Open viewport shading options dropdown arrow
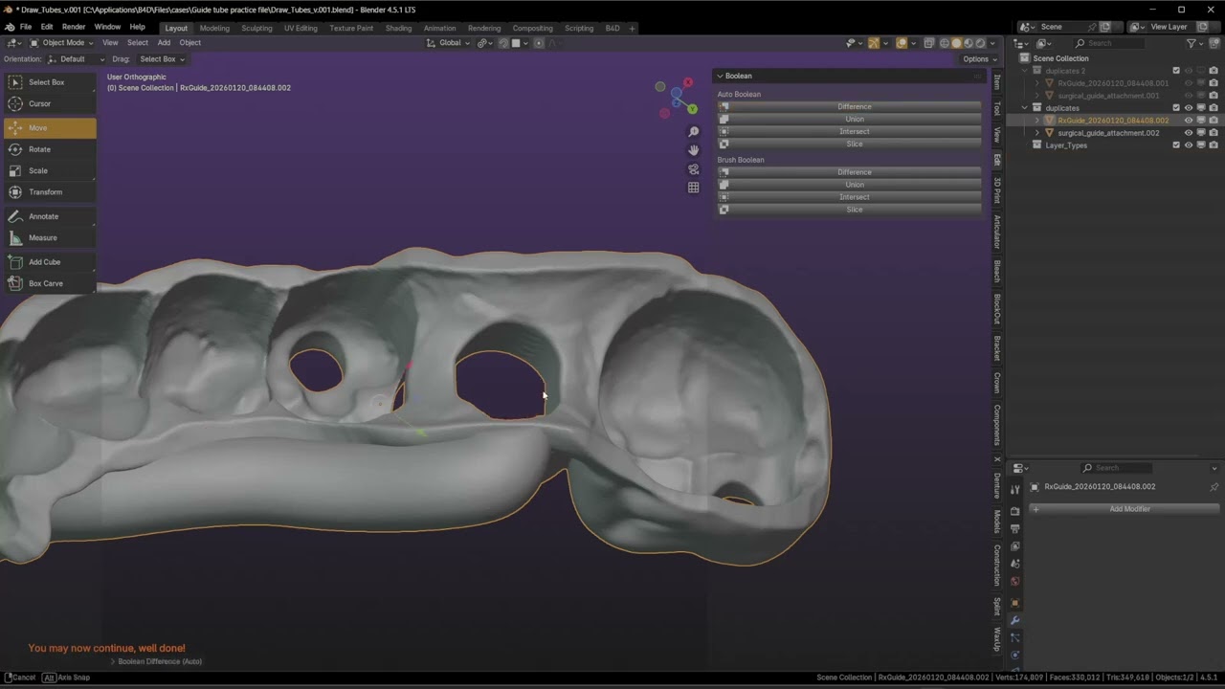Image resolution: width=1225 pixels, height=689 pixels. coord(991,43)
